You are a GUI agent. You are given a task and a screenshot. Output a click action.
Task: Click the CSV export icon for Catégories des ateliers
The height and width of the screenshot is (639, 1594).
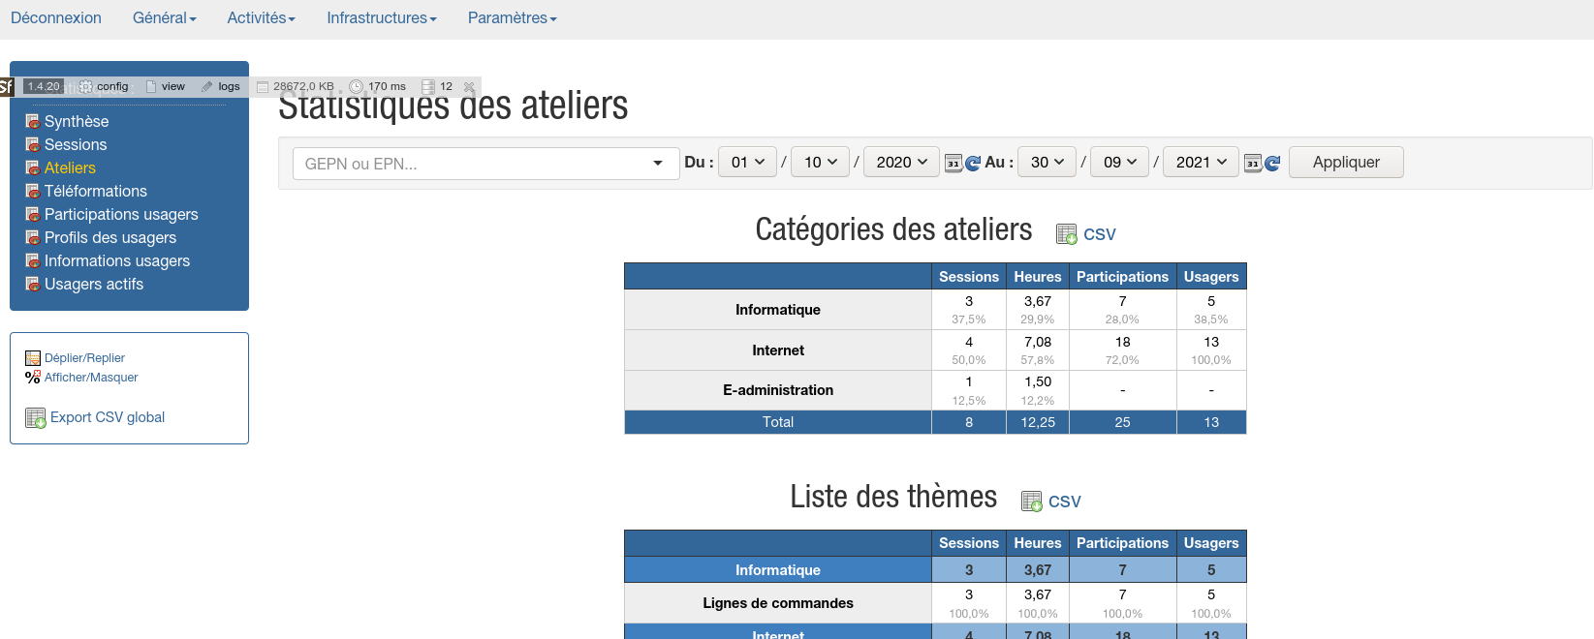coord(1066,234)
